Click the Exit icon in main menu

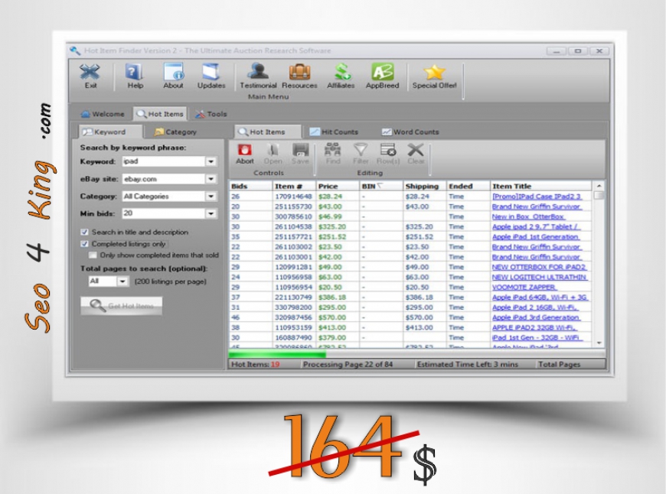pos(90,72)
